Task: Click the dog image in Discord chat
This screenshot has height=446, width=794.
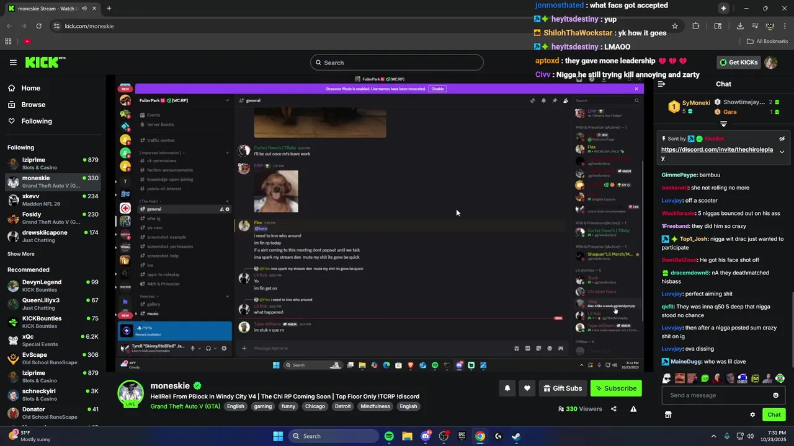Action: (x=276, y=191)
